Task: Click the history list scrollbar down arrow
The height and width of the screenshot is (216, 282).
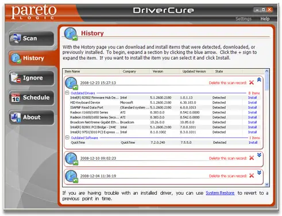Action: coord(267,184)
